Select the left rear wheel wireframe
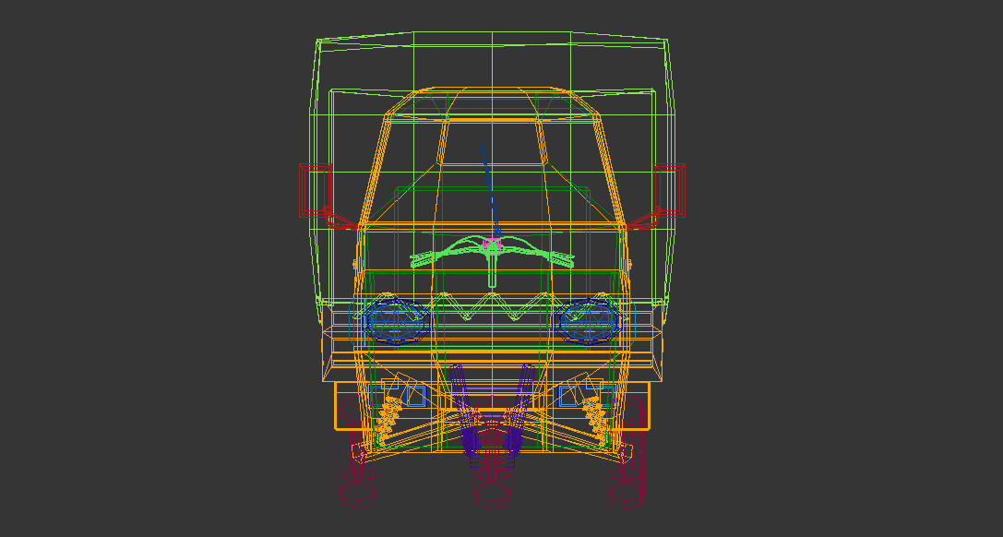 (357, 453)
